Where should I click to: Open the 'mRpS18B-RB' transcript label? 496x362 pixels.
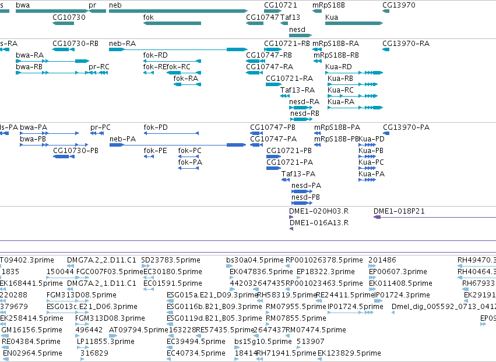(x=336, y=55)
